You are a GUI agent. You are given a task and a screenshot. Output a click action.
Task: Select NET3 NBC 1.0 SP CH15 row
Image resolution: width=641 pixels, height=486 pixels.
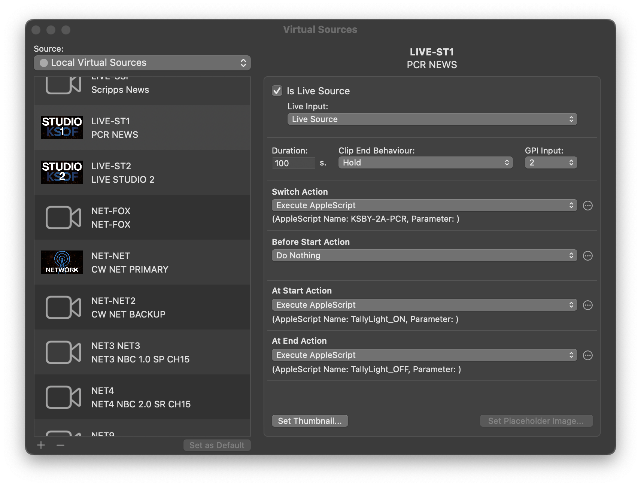coord(142,352)
